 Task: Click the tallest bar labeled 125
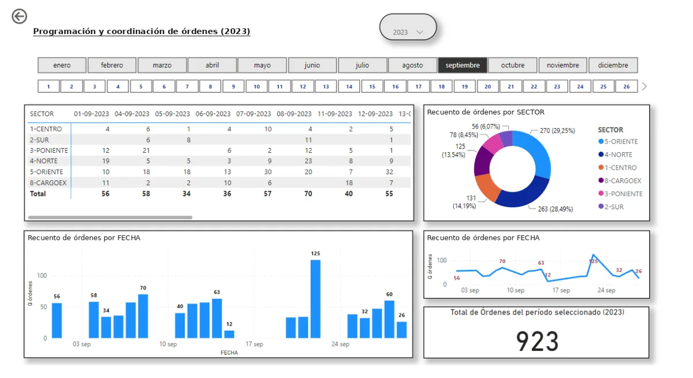[315, 299]
